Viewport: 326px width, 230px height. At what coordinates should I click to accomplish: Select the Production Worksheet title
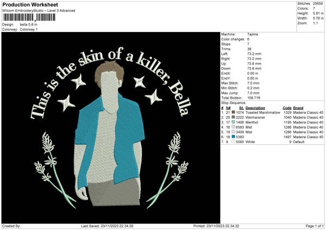coord(30,4)
